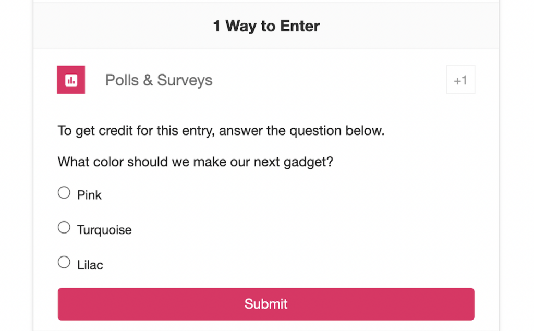The width and height of the screenshot is (534, 331).
Task: Tap the white chart glyph inside the pink square
Action: click(x=71, y=80)
